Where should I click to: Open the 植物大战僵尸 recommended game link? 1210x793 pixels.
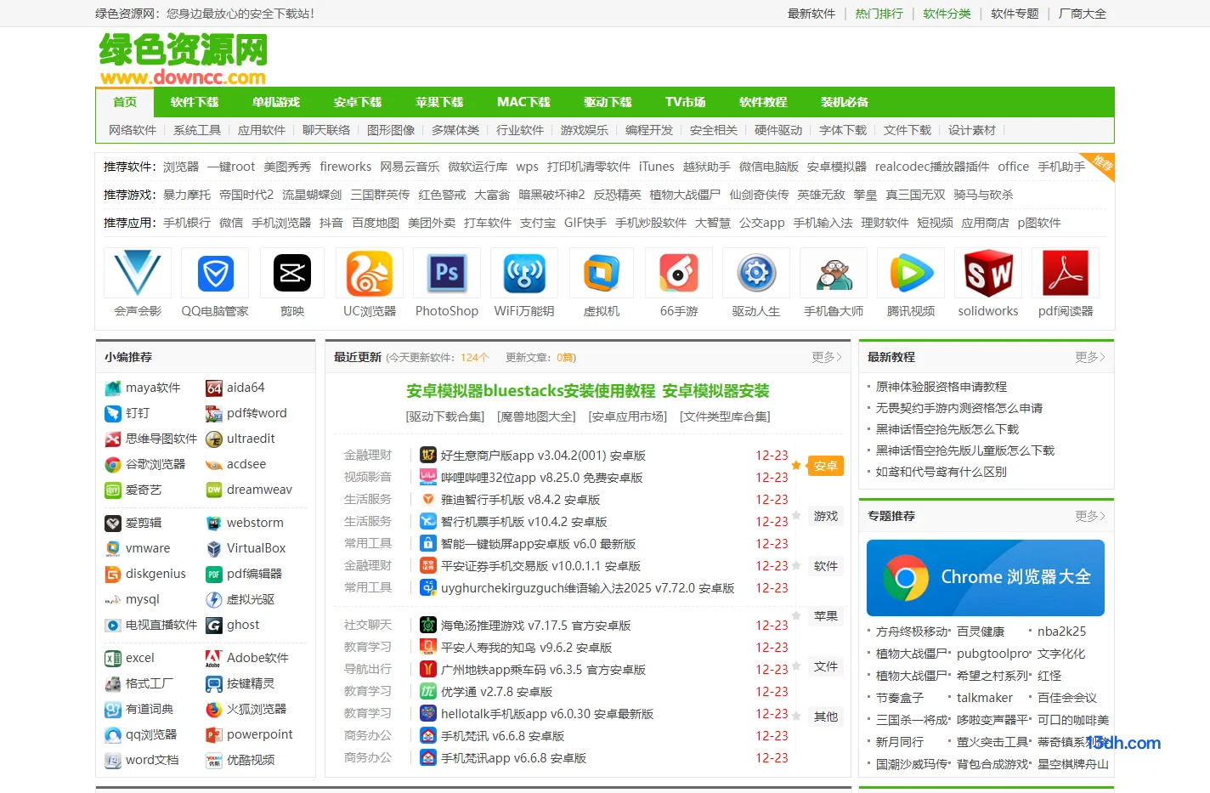pyautogui.click(x=685, y=195)
